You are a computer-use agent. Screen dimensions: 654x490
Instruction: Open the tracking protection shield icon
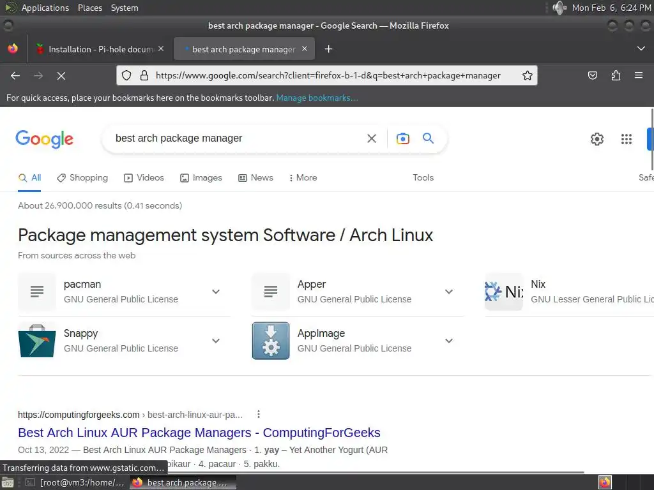click(126, 75)
